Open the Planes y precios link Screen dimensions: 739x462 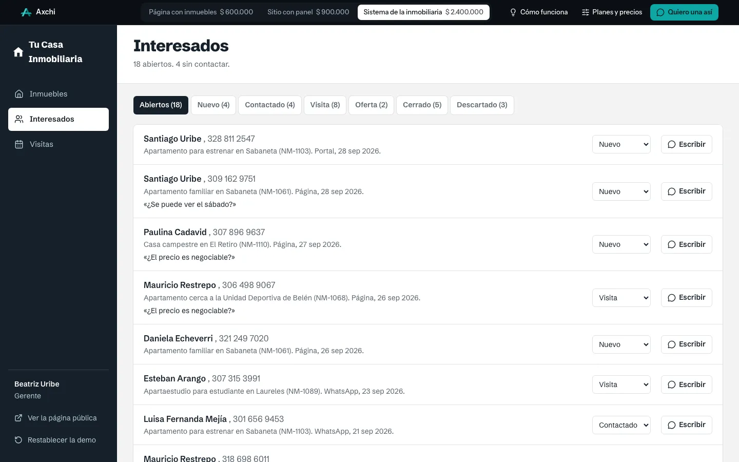612,12
